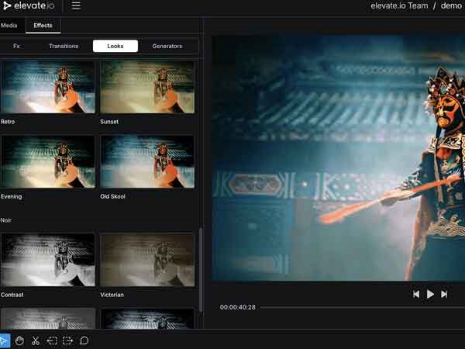Click the elevate.io logo
465x349 pixels.
(29, 5)
